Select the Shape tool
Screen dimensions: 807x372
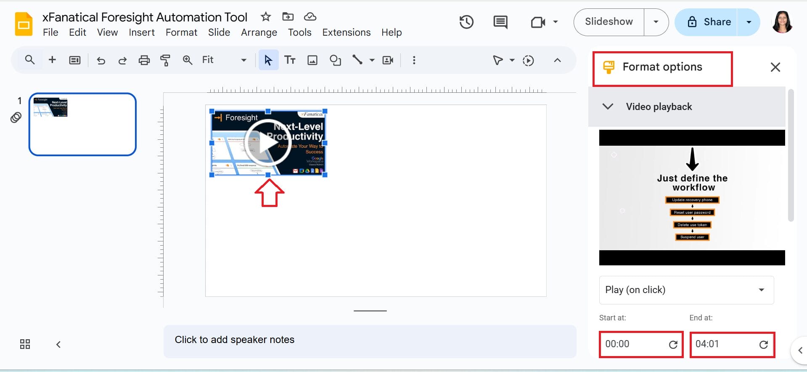tap(335, 60)
